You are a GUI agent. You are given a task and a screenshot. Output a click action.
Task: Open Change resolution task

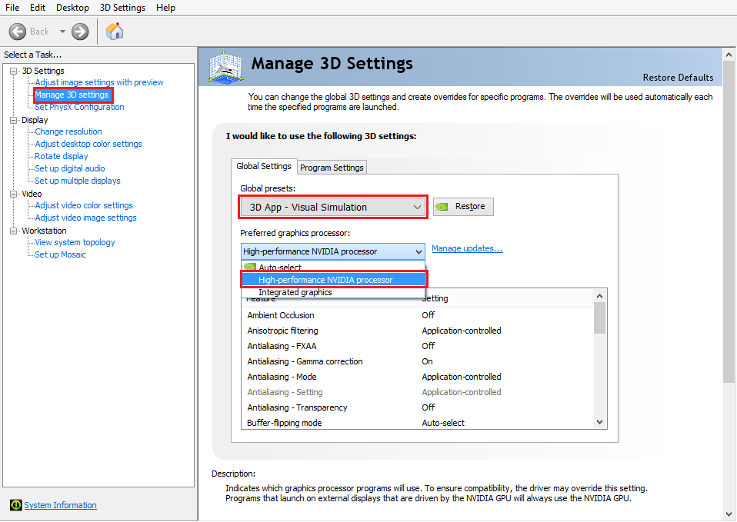68,131
